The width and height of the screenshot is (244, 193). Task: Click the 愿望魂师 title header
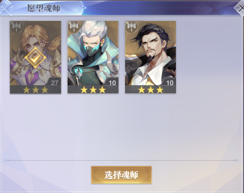(44, 8)
